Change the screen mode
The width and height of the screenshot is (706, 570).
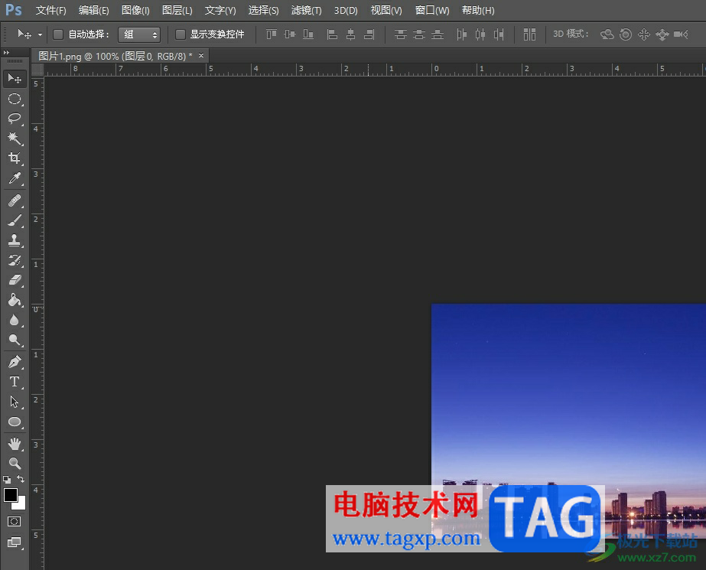tap(15, 542)
